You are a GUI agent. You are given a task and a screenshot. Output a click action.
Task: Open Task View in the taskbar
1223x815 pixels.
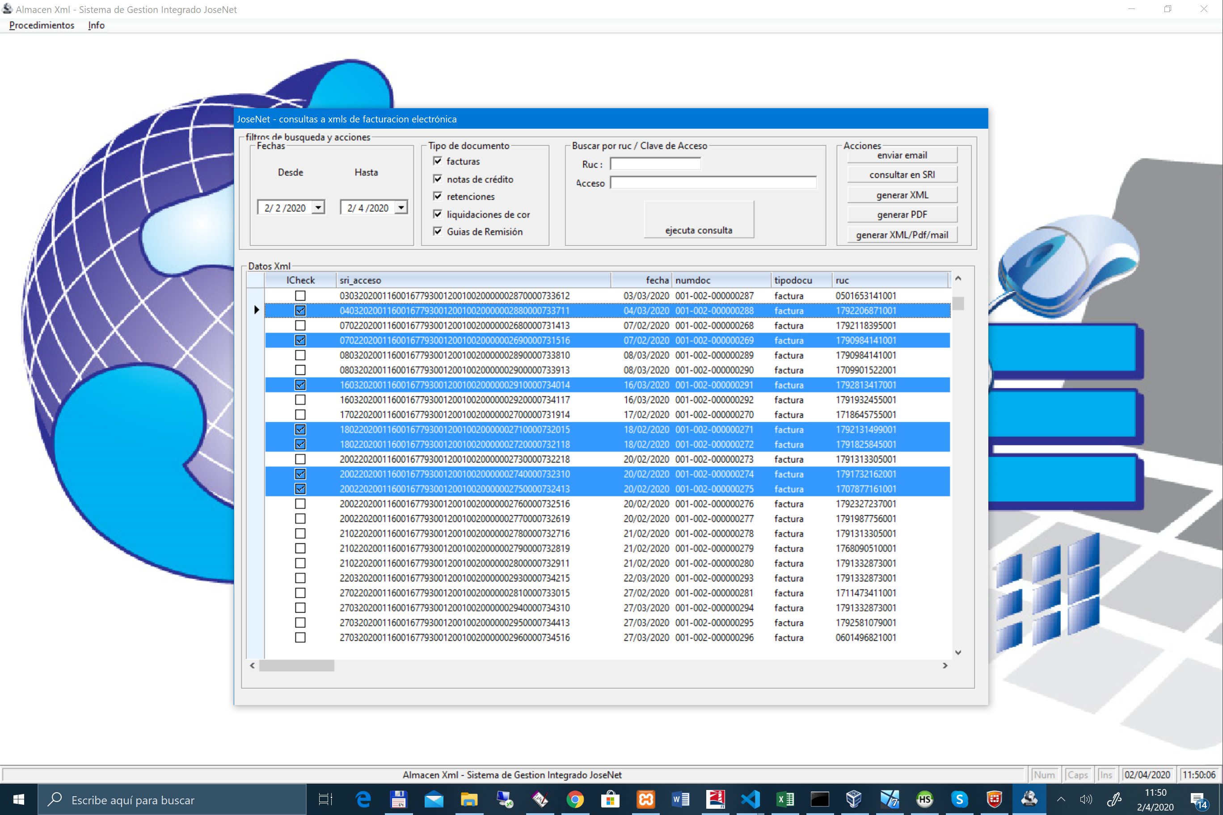(325, 799)
